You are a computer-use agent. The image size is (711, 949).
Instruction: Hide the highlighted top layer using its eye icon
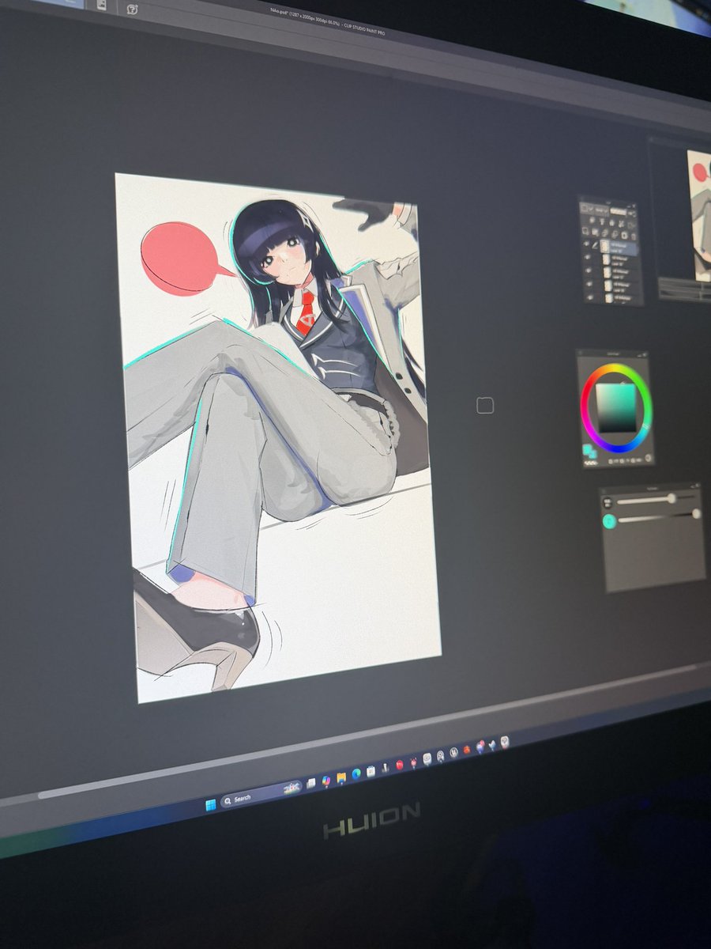586,244
